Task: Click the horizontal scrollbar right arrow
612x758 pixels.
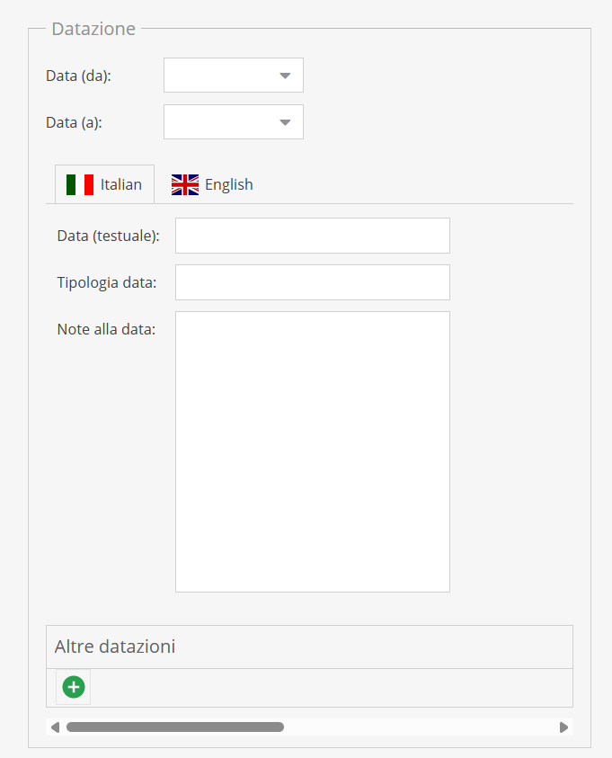Action: (x=563, y=727)
